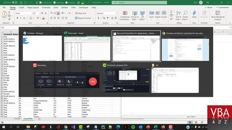This screenshot has width=232, height=130.
Task: Open the Data ribbon tab
Action: [x=56, y=7]
